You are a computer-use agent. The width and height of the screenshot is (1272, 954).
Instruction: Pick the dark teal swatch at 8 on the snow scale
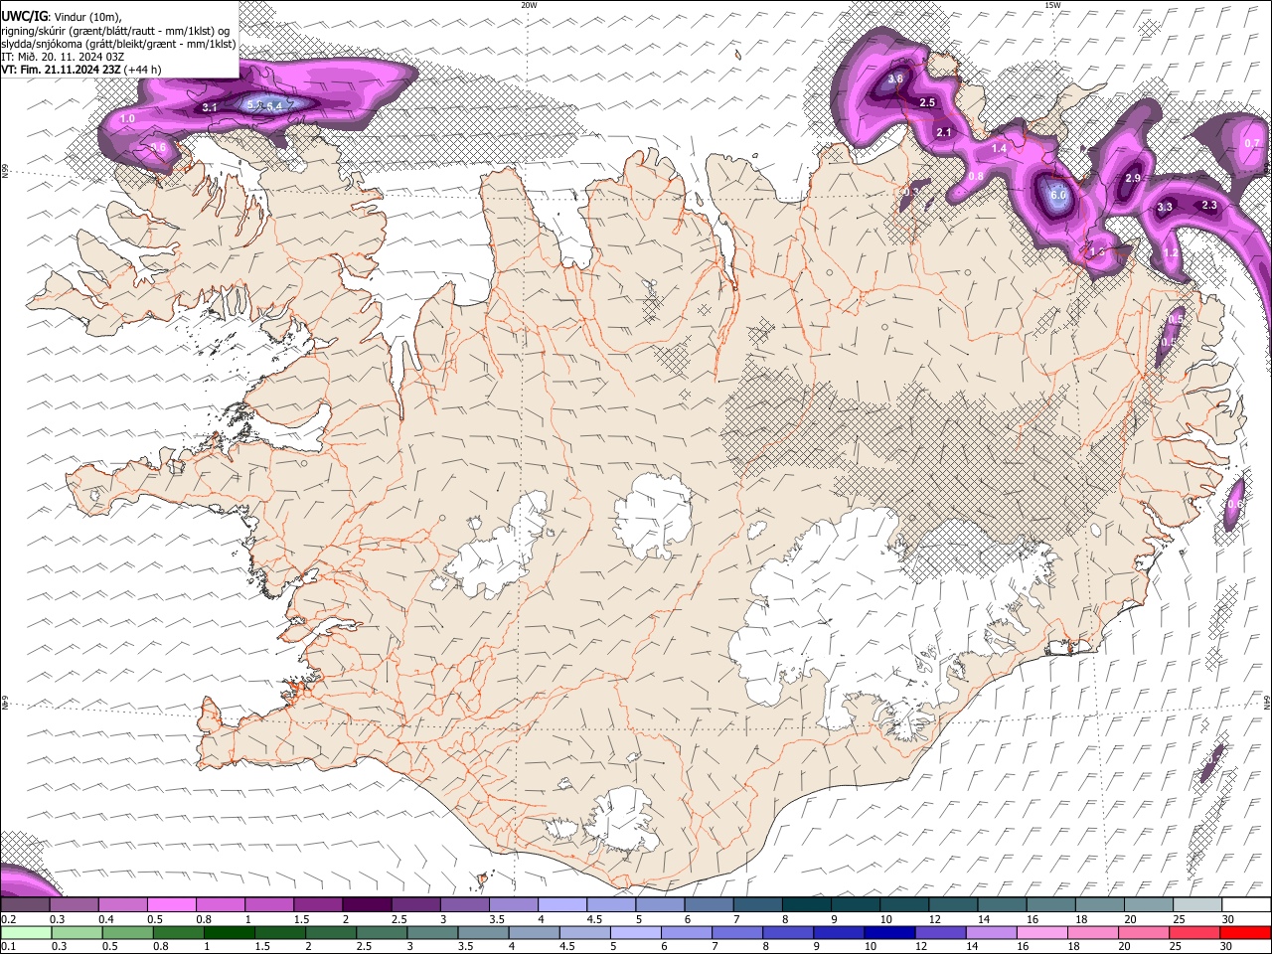pyautogui.click(x=805, y=904)
